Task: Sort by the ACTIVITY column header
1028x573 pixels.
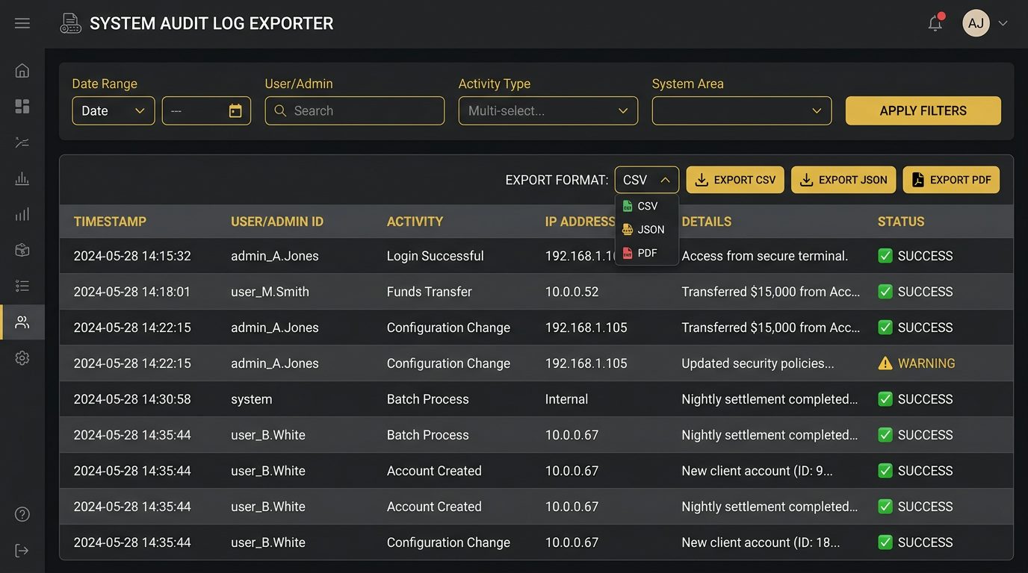Action: pyautogui.click(x=415, y=222)
